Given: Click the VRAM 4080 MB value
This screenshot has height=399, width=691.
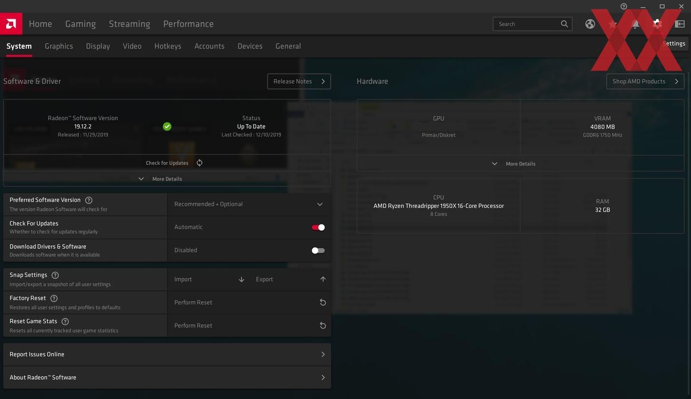Looking at the screenshot, I should tap(603, 127).
